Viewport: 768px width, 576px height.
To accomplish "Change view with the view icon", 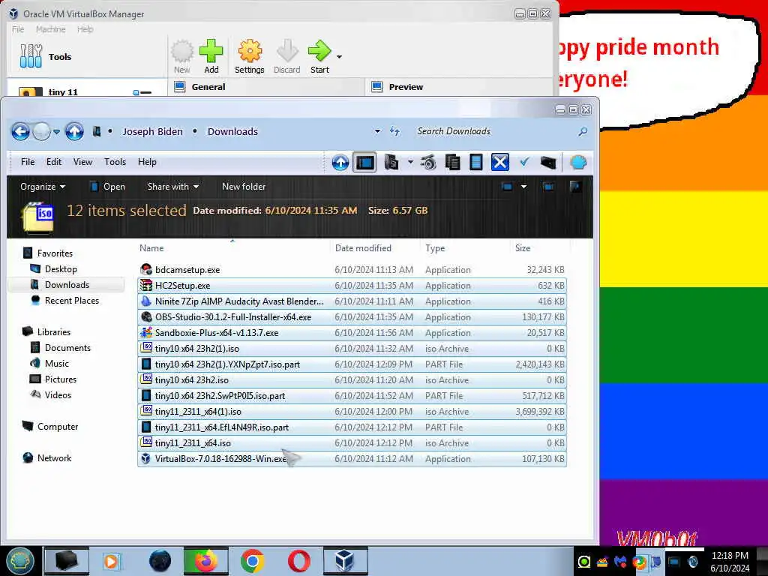I will (x=507, y=187).
